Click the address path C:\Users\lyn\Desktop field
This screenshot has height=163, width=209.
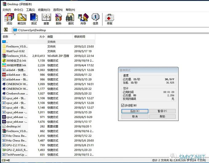tap(111, 30)
